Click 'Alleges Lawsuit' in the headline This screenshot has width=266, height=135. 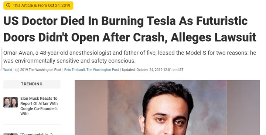tap(214, 38)
